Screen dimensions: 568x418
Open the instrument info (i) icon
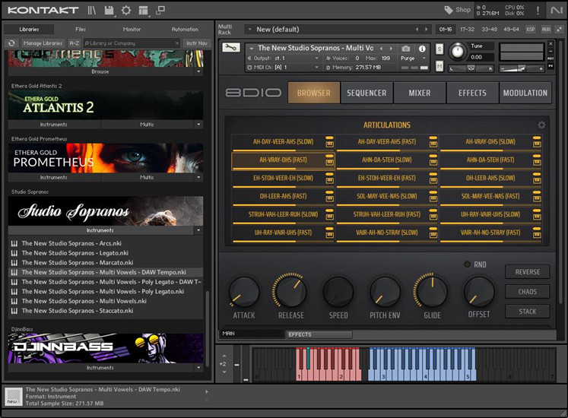coord(422,49)
